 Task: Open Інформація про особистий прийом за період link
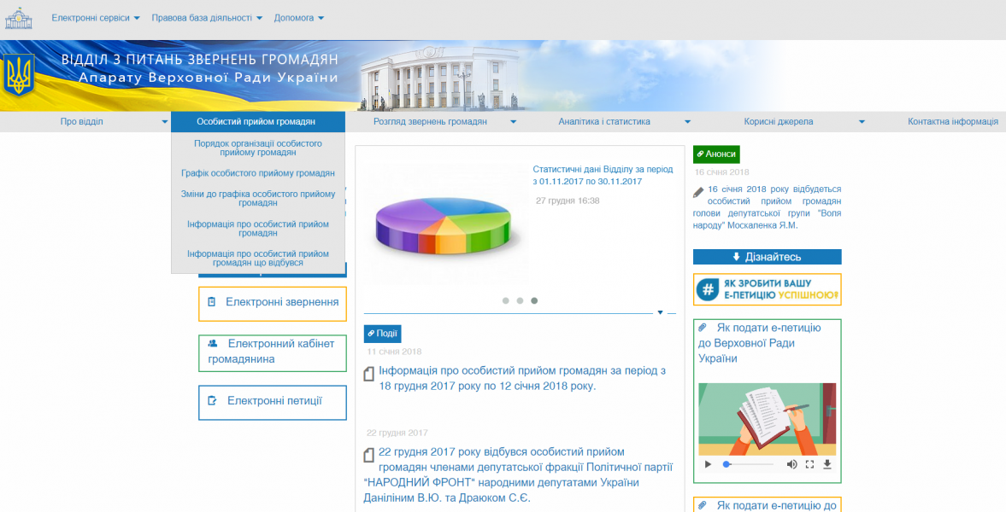521,379
